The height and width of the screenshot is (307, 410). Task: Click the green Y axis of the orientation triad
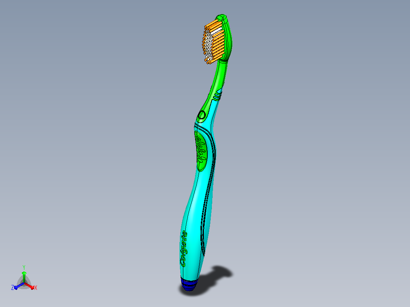coord(24,277)
